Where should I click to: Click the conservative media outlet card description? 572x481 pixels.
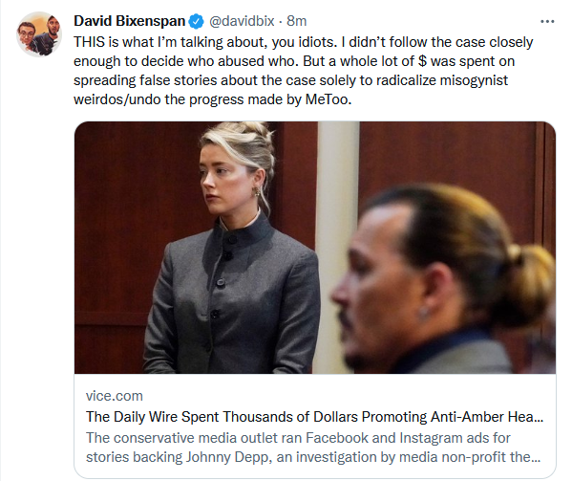[x=313, y=448]
